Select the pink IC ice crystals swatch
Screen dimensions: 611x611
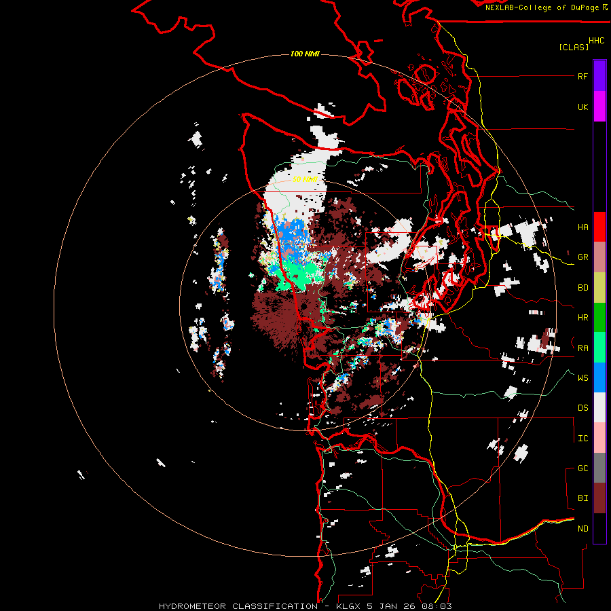(599, 438)
